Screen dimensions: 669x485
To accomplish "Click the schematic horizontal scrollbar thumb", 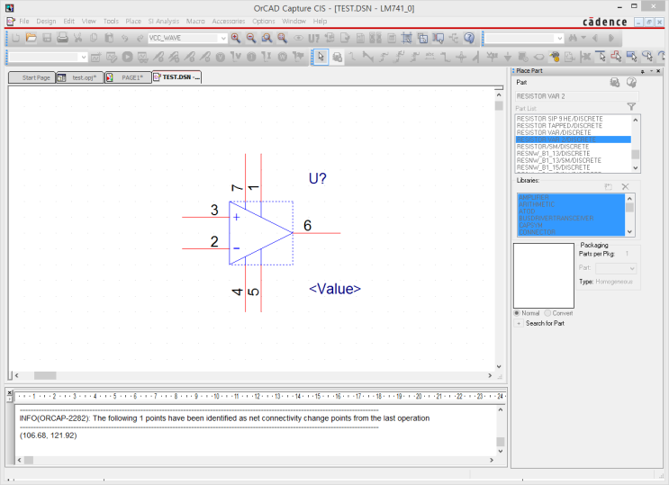I will [x=45, y=376].
